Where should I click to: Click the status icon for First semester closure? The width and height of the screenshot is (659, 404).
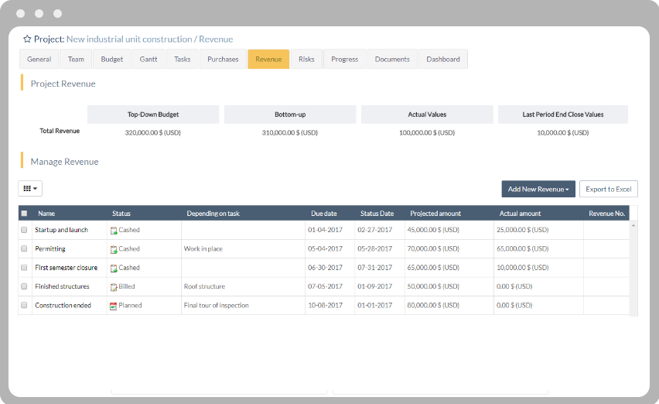(114, 268)
